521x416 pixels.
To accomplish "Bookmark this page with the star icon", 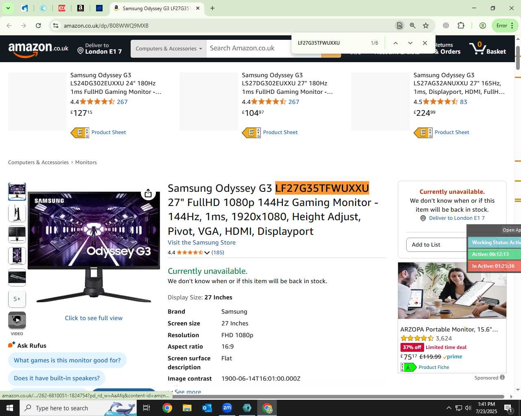I will coord(426,26).
